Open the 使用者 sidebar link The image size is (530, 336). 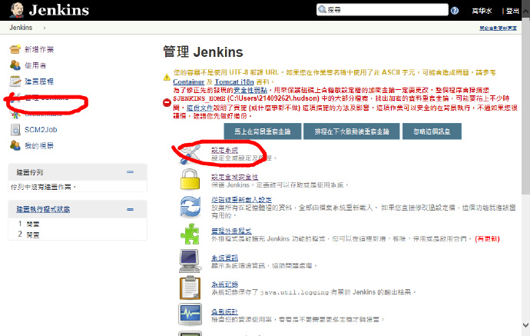[x=35, y=65]
